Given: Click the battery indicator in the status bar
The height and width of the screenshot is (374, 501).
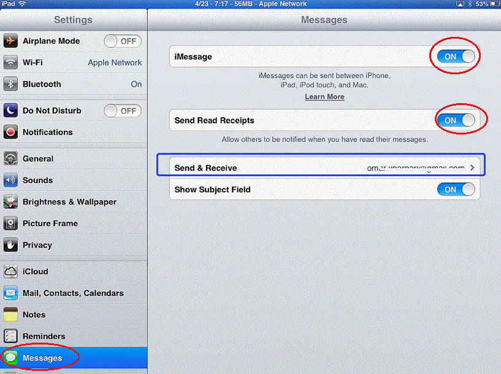Looking at the screenshot, I should point(495,4).
